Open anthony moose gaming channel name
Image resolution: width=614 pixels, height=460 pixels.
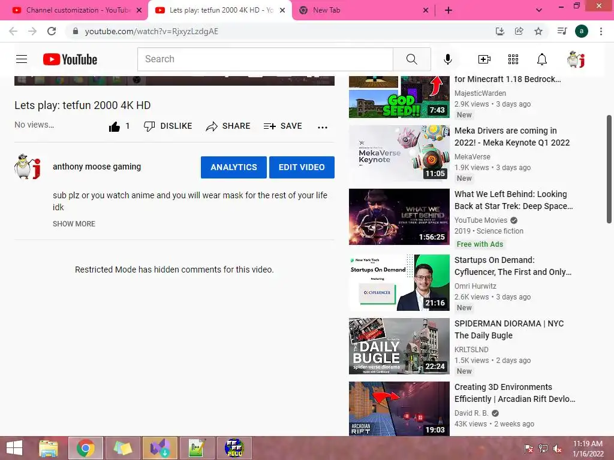point(97,167)
